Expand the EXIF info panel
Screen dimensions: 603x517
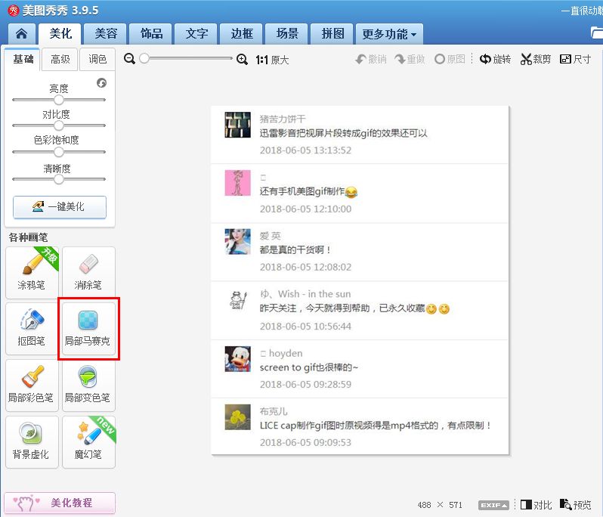pos(494,505)
